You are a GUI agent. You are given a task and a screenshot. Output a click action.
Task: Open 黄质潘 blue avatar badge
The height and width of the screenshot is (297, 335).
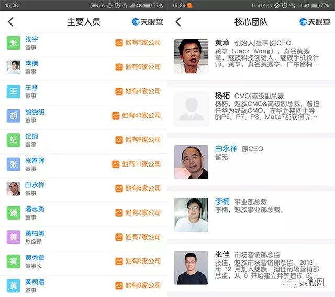pos(14,286)
